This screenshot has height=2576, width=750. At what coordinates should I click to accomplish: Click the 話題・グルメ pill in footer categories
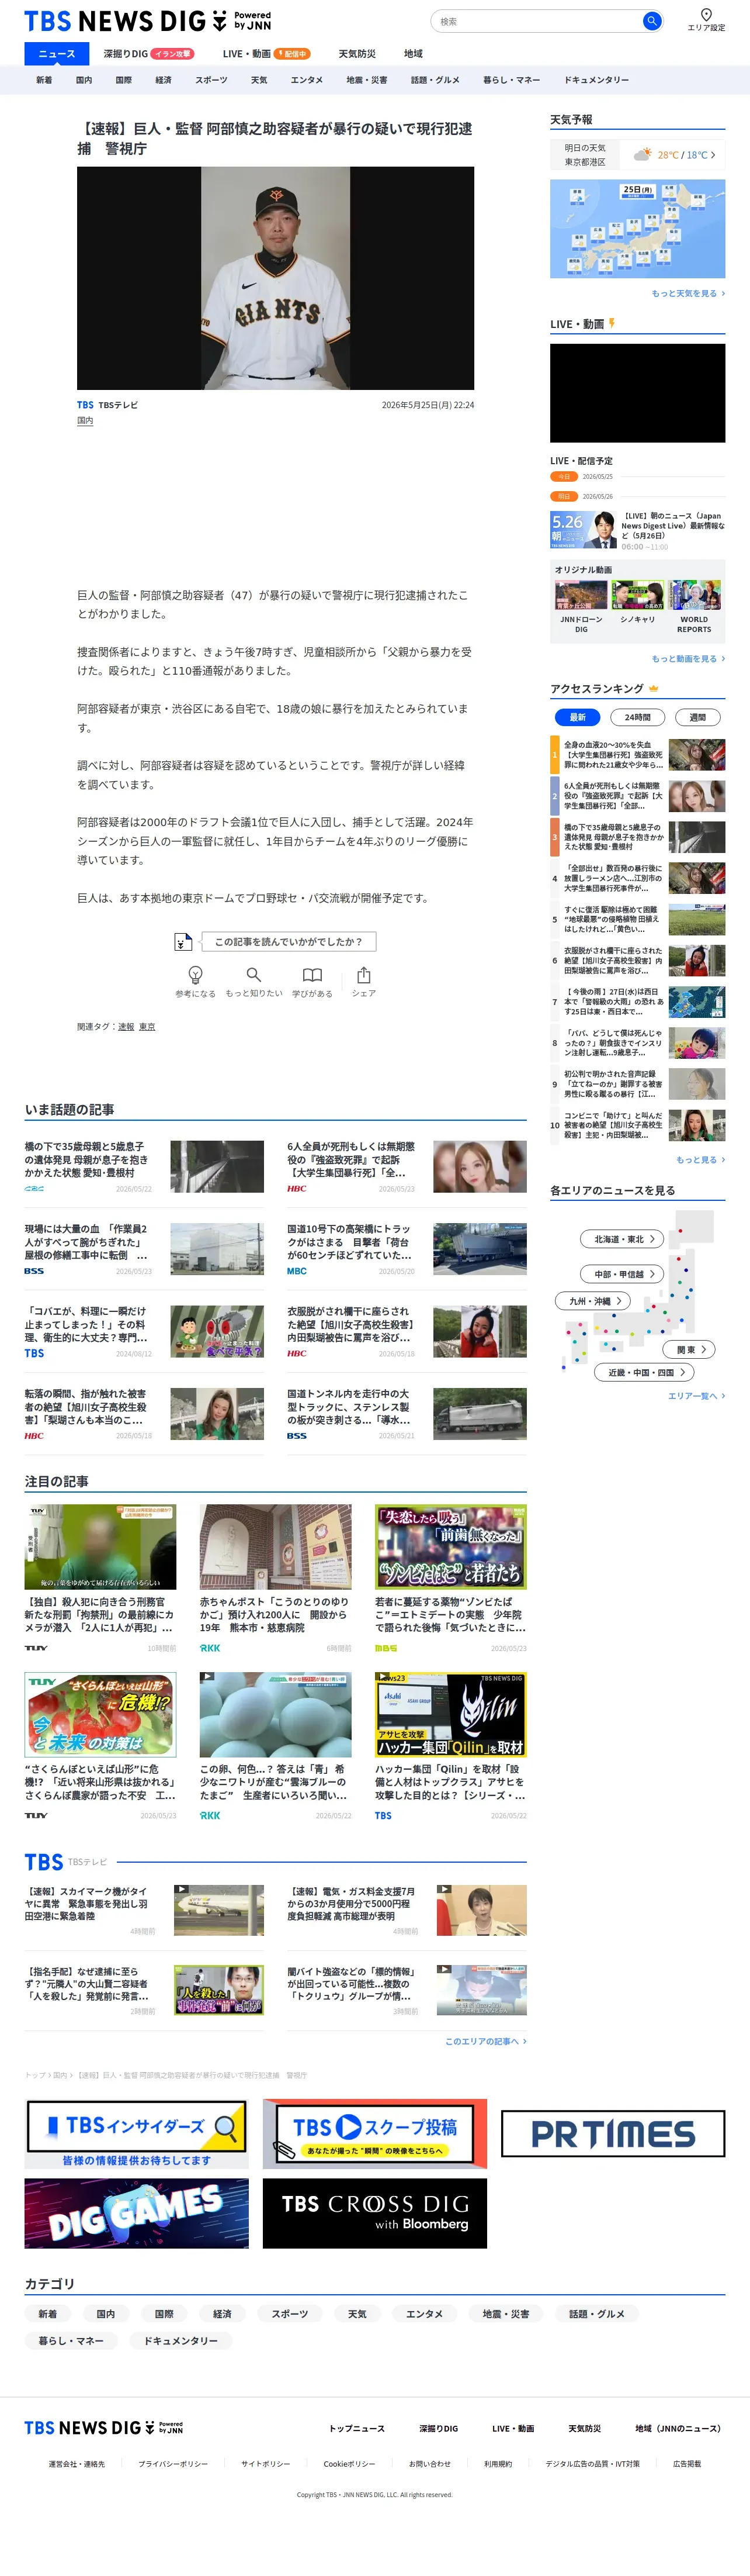597,2313
